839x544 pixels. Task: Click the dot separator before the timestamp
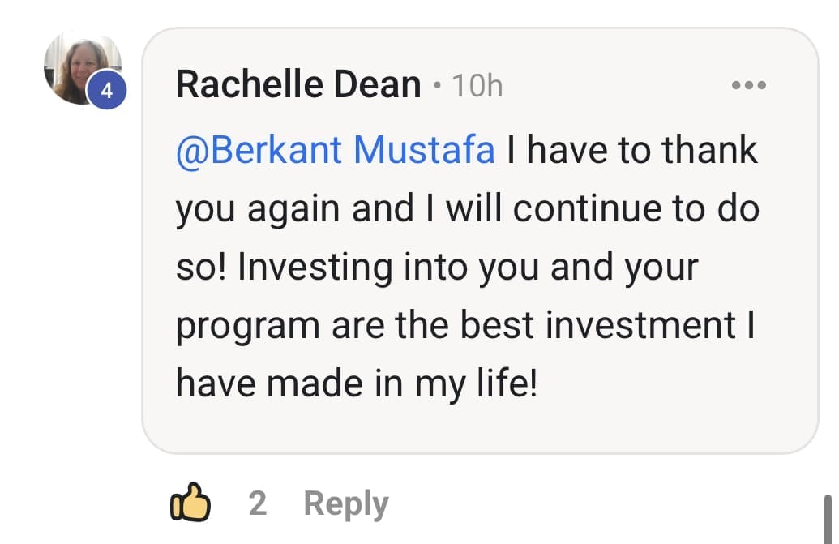click(x=438, y=85)
